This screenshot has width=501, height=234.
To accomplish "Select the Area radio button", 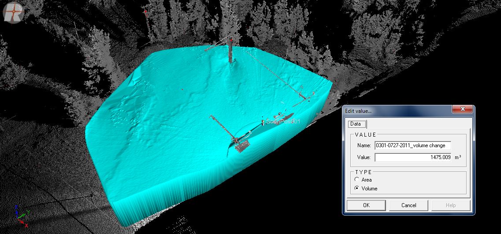I will click(357, 180).
